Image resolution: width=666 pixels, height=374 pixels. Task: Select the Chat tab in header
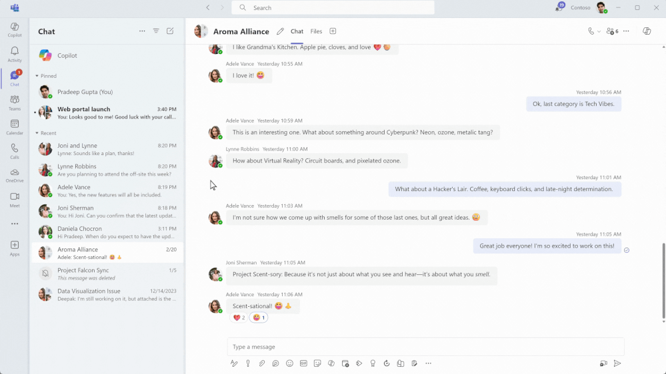pos(297,31)
